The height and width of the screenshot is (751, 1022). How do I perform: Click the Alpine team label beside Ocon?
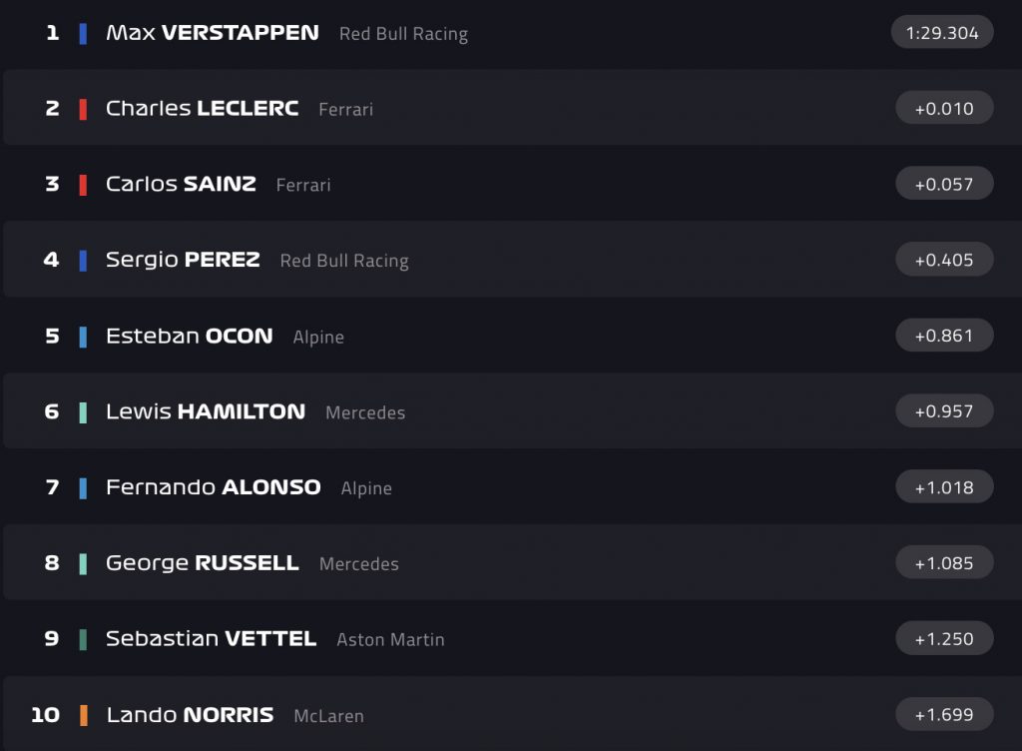click(318, 338)
